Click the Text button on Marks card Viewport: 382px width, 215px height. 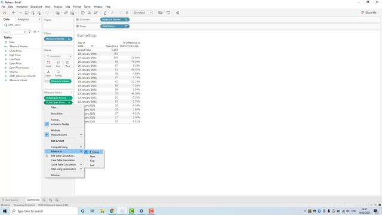pos(67,64)
